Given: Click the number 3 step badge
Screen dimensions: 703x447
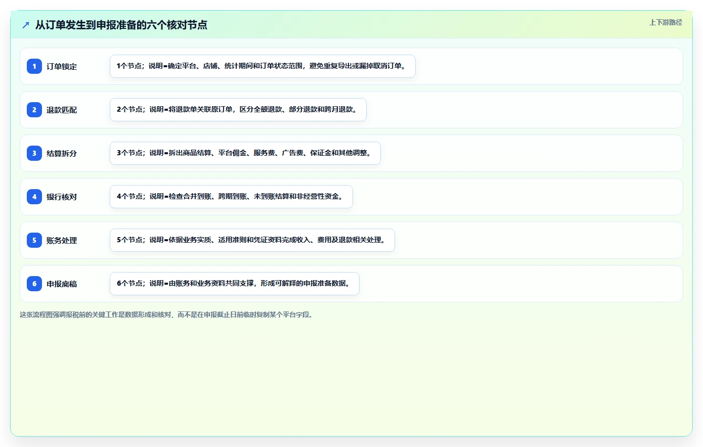Looking at the screenshot, I should click(x=34, y=153).
